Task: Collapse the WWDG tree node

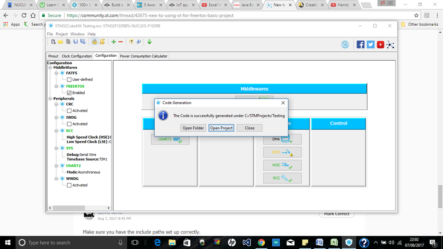Action: (56, 179)
